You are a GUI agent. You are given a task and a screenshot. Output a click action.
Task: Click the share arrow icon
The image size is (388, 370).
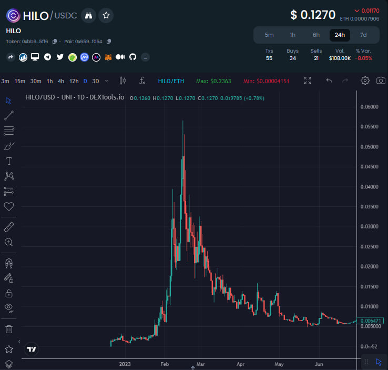coord(11,57)
